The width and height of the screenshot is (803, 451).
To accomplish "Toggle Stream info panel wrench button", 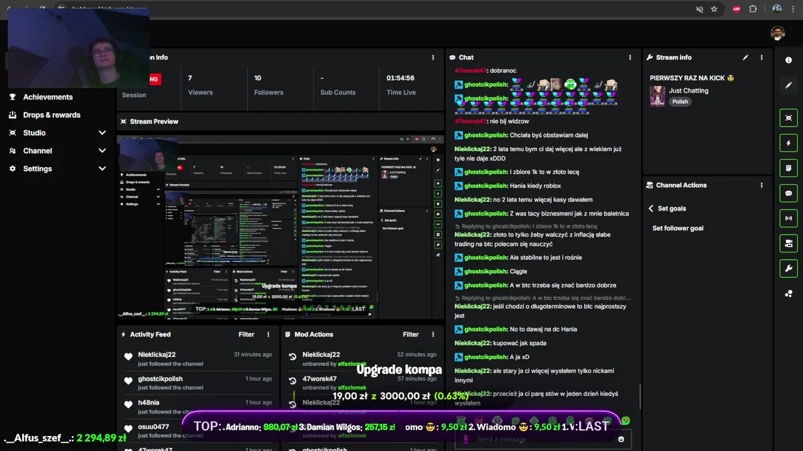I will tap(789, 269).
